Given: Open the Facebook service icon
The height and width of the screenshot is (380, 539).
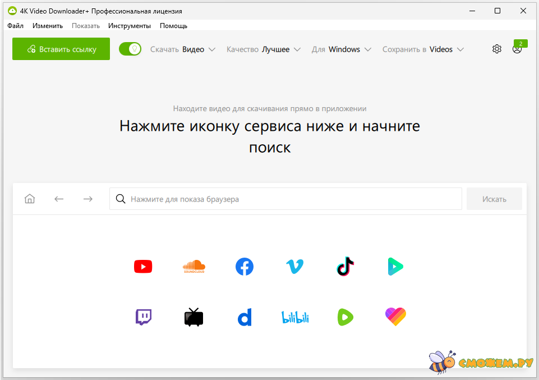Looking at the screenshot, I should [245, 267].
